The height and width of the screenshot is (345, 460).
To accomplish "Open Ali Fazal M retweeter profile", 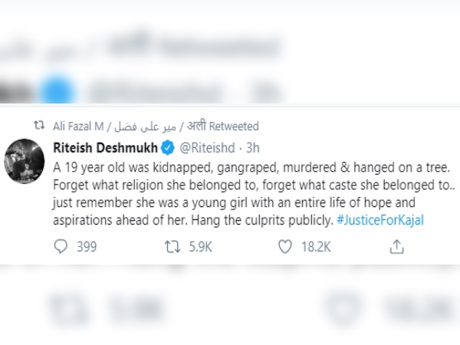I will (84, 126).
